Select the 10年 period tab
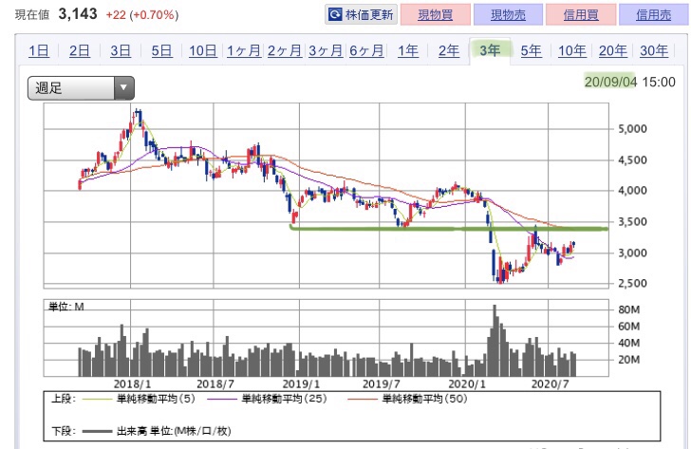Image resolution: width=691 pixels, height=449 pixels. [x=572, y=50]
